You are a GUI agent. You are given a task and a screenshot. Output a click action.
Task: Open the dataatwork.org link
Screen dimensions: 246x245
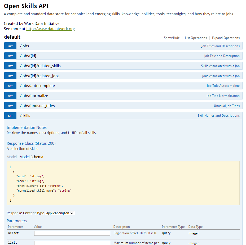[51, 29]
